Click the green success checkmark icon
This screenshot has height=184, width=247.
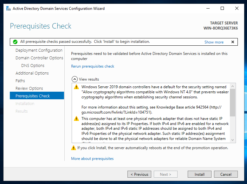(15, 42)
